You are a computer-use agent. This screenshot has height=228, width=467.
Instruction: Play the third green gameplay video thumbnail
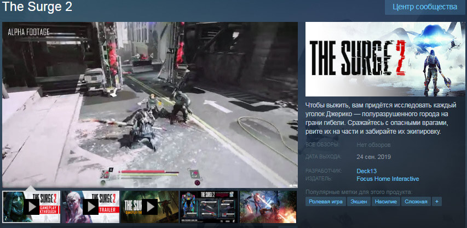point(149,207)
